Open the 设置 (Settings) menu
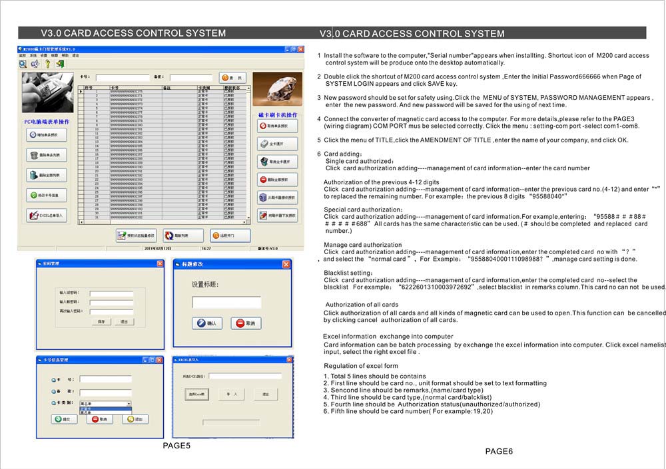This screenshot has width=666, height=469. [x=44, y=56]
